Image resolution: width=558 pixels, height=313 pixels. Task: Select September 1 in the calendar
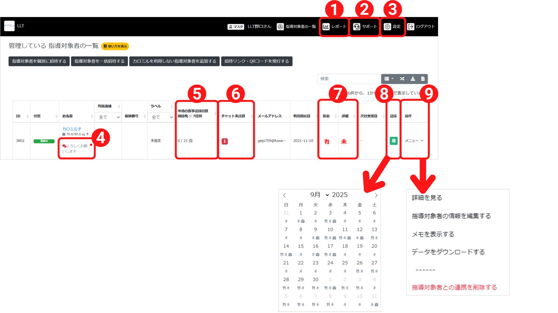tap(301, 213)
